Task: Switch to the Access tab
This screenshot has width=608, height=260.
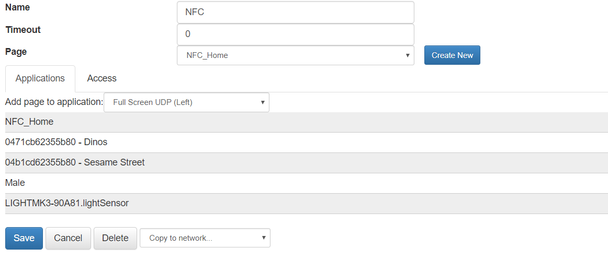Action: coord(102,78)
